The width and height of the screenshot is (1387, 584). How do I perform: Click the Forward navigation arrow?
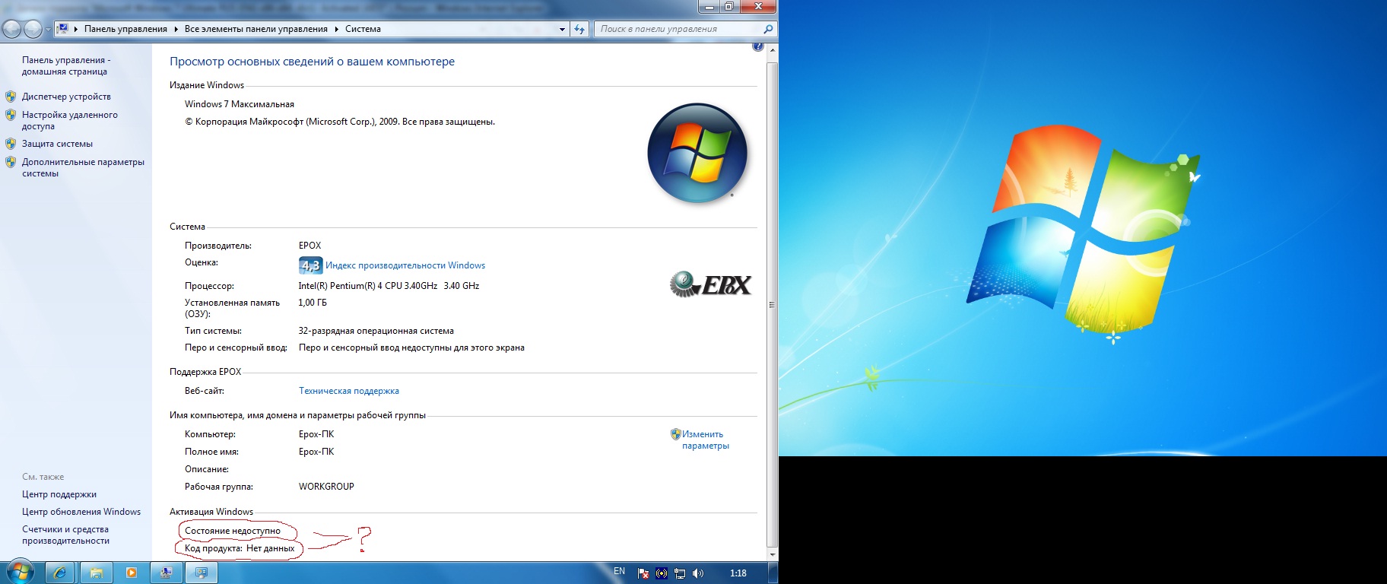pyautogui.click(x=33, y=29)
